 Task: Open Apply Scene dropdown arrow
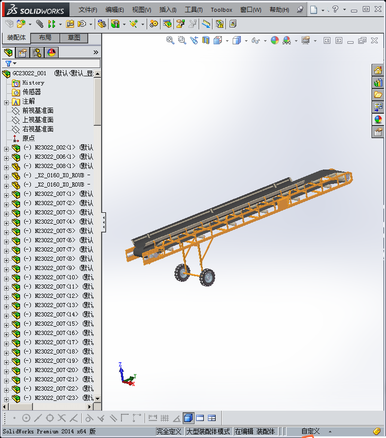tap(296, 41)
